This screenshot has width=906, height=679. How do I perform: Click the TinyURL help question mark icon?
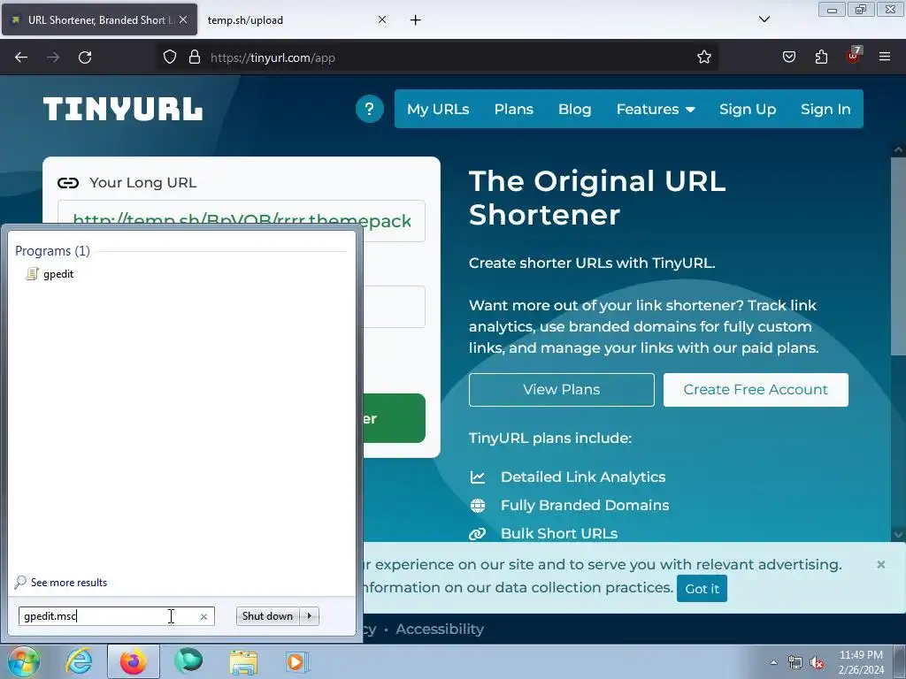click(370, 109)
